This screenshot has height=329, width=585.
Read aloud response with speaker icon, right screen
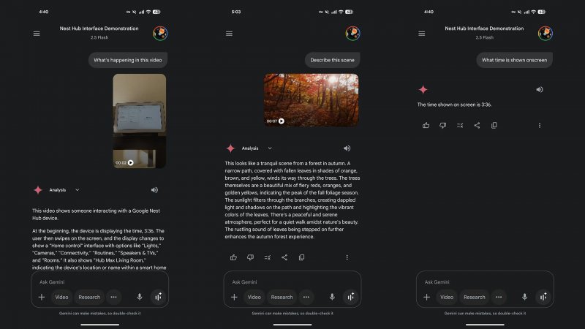point(540,89)
